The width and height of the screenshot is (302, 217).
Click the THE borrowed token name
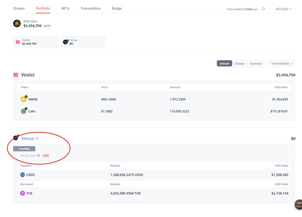pos(29,193)
